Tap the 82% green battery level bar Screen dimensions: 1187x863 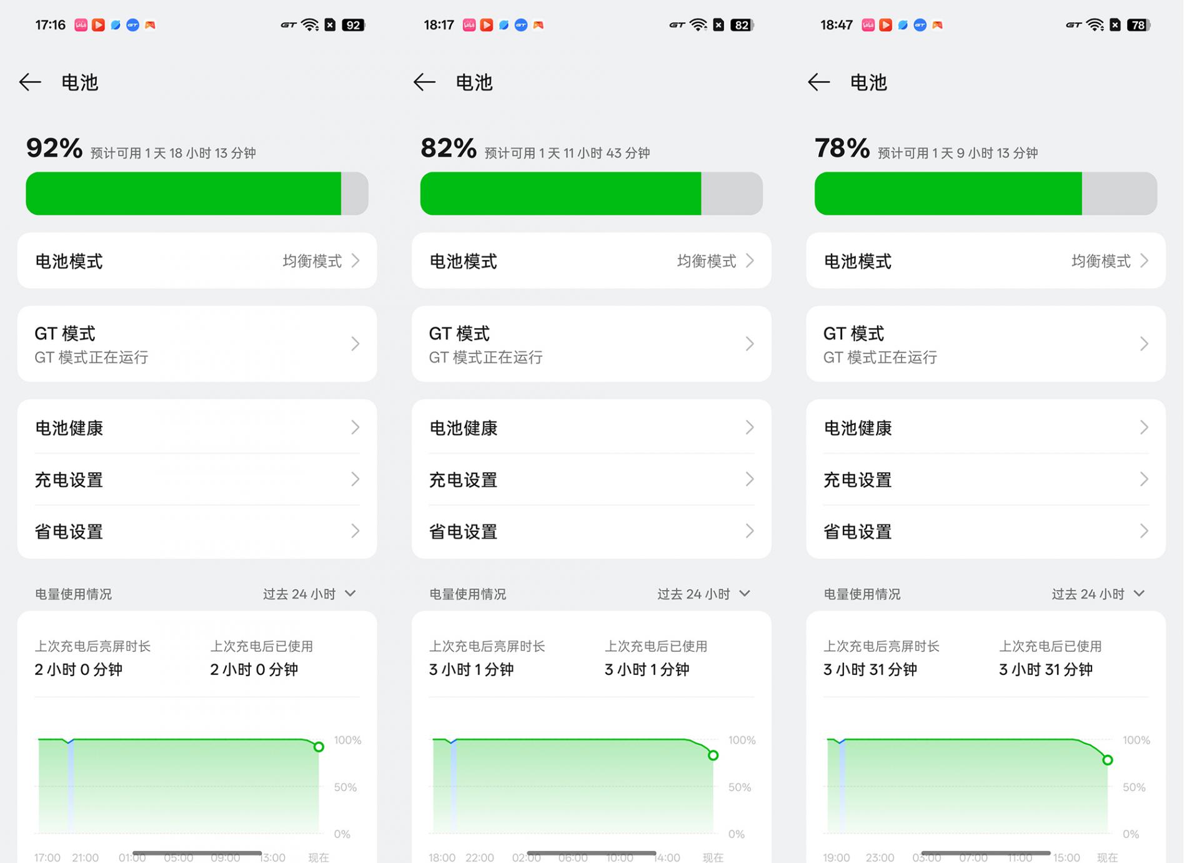coord(591,194)
